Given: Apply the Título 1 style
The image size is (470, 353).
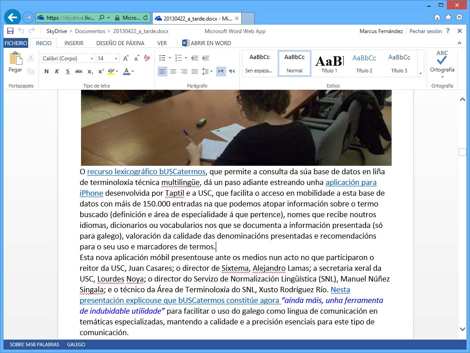Looking at the screenshot, I should 329,63.
